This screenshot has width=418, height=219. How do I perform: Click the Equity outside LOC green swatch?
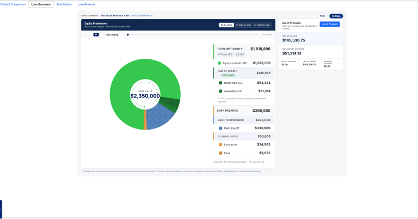click(x=219, y=63)
